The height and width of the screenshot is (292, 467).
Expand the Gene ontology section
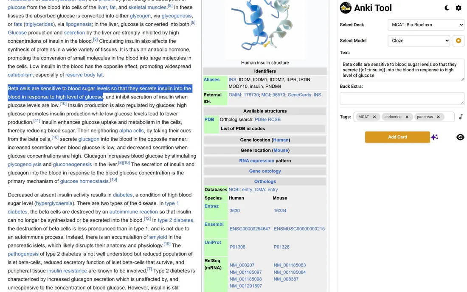(265, 171)
